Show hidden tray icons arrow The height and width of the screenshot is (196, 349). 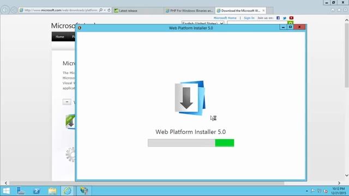click(306, 191)
